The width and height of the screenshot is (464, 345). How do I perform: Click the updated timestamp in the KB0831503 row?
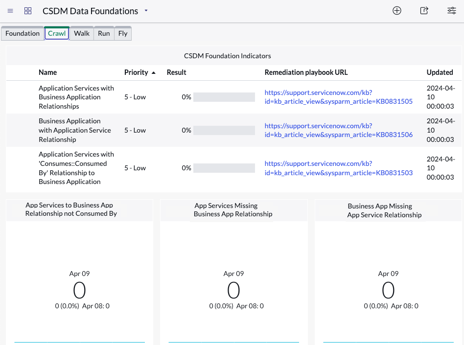pyautogui.click(x=441, y=168)
